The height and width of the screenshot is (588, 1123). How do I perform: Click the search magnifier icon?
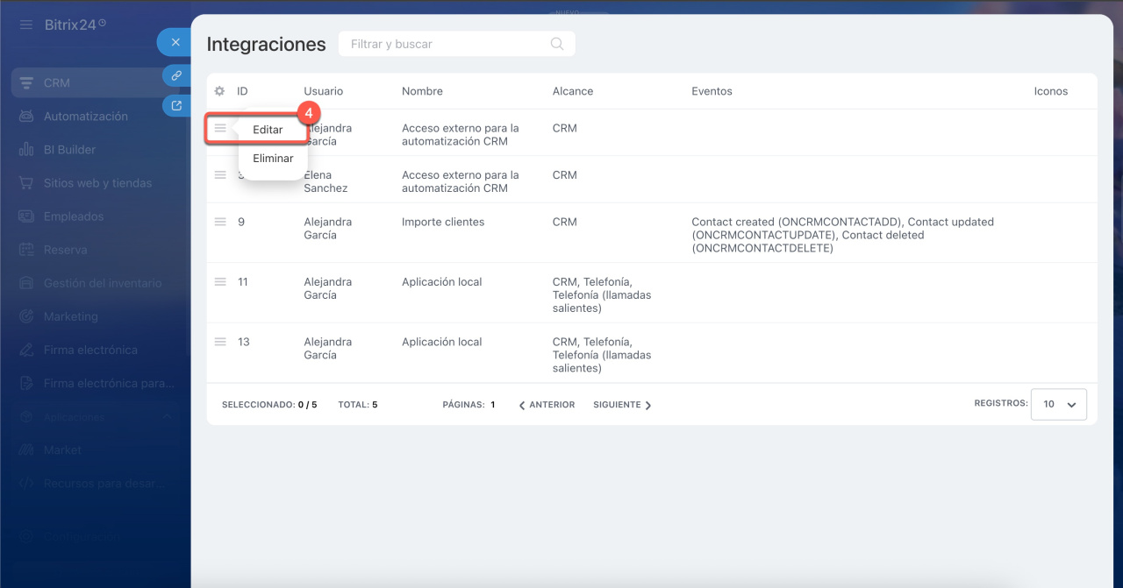click(557, 44)
